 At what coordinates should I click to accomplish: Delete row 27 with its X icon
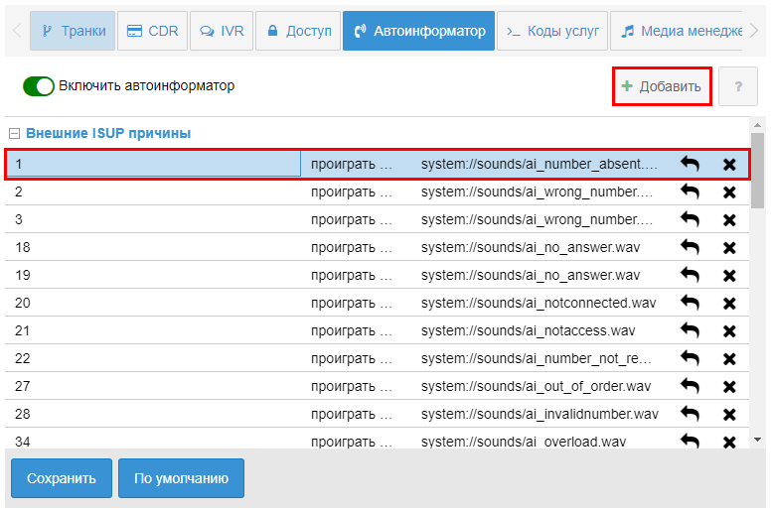[729, 386]
